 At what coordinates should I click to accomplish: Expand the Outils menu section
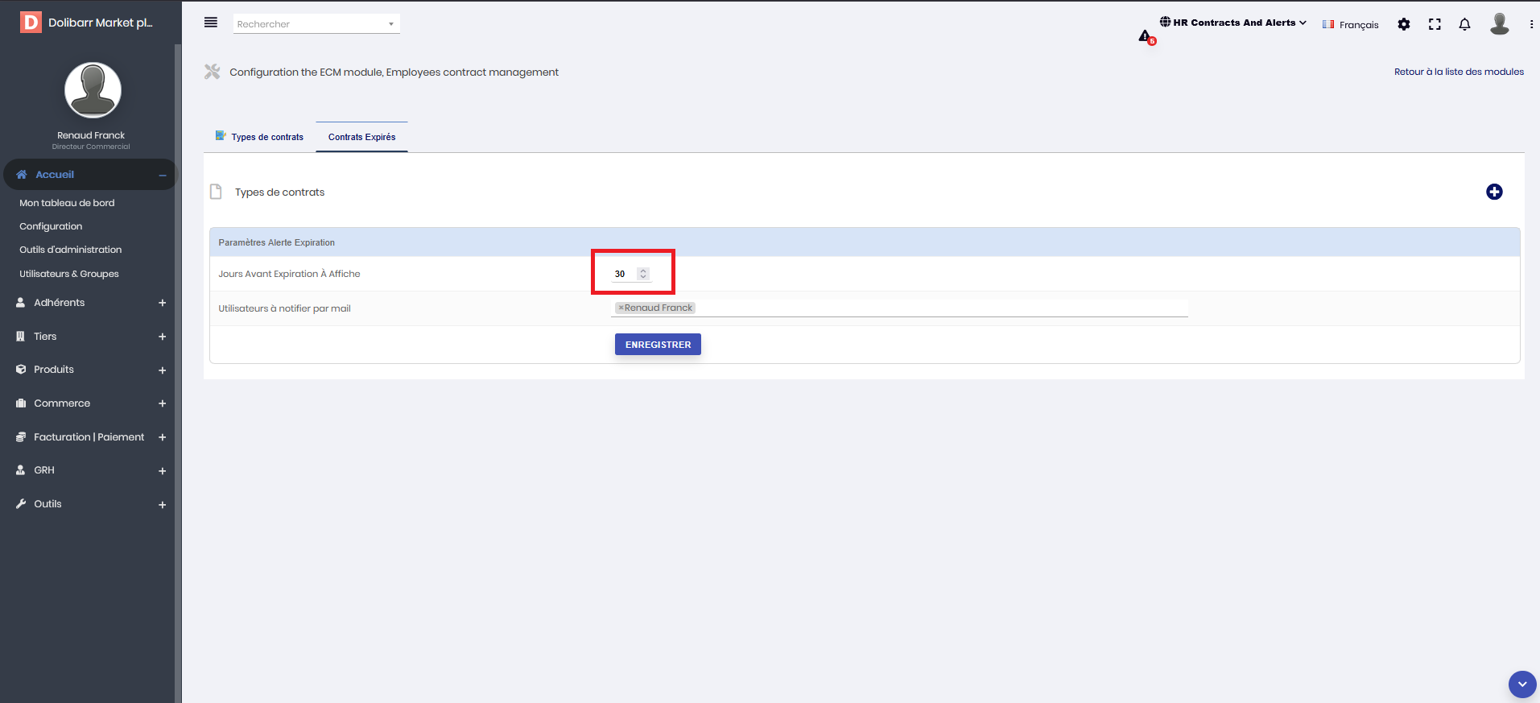click(x=163, y=505)
